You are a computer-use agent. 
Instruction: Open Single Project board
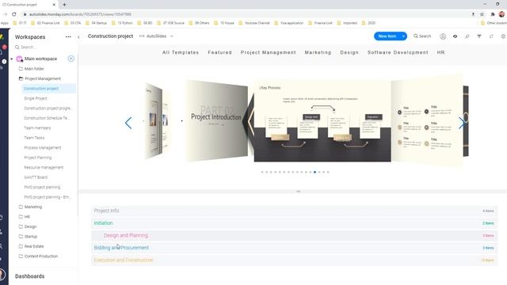[36, 98]
